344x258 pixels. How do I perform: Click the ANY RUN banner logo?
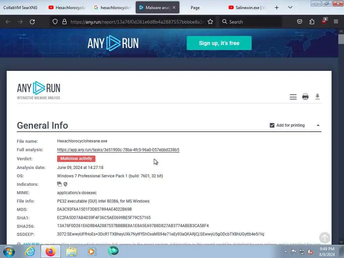click(x=113, y=43)
